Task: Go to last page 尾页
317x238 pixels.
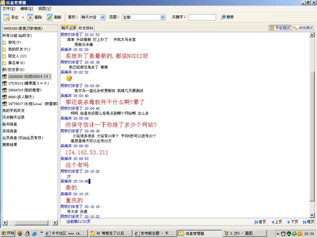Action: pyautogui.click(x=309, y=222)
